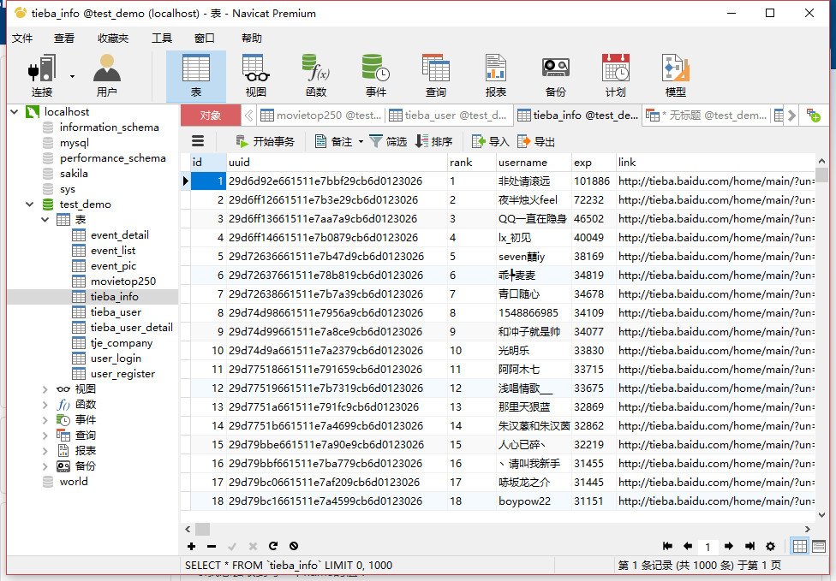Select the 表 table toolbar button

point(195,75)
